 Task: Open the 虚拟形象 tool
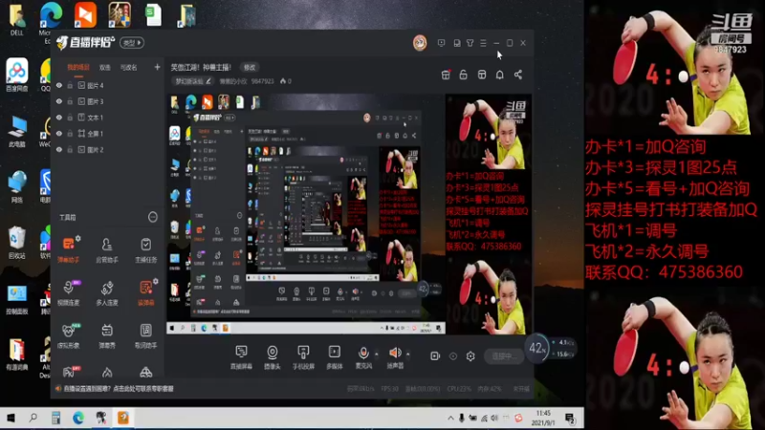(x=68, y=335)
